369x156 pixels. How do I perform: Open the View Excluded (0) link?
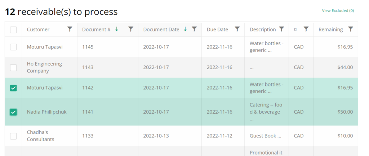click(338, 10)
